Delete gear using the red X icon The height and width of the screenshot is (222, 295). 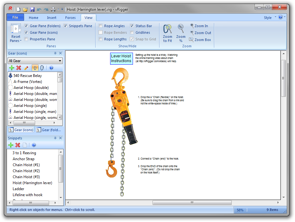(18, 68)
